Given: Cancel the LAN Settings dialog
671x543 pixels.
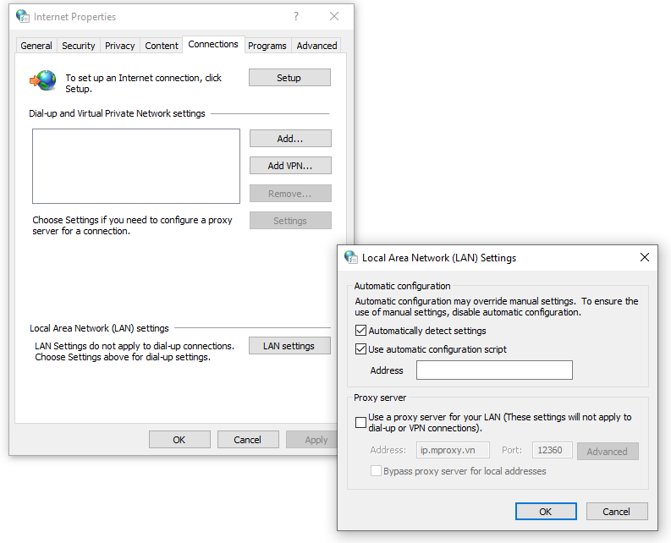Looking at the screenshot, I should [617, 512].
